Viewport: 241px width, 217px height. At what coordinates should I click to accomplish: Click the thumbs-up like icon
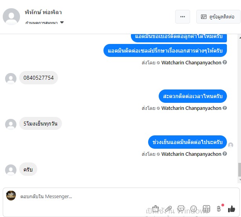[232, 209]
